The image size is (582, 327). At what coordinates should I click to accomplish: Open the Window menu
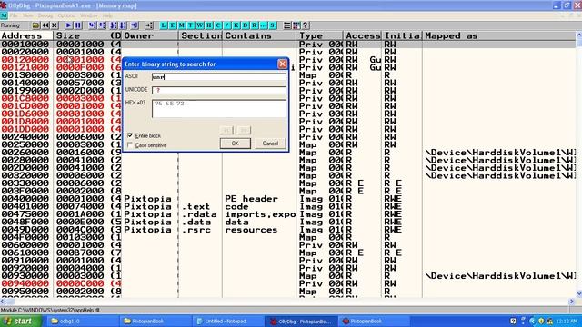click(89, 15)
